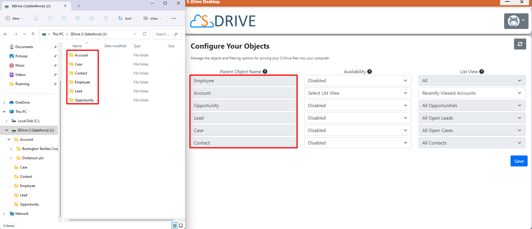Click the Cut scissors icon in toolbar
The image size is (532, 229).
tap(36, 18)
